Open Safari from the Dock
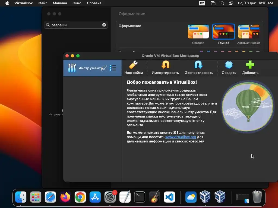The image size is (278, 208). pos(50,197)
